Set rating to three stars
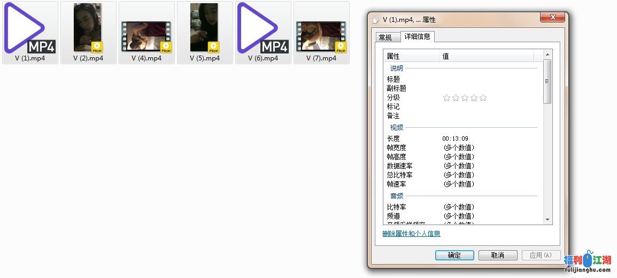This screenshot has width=617, height=278. tap(465, 98)
